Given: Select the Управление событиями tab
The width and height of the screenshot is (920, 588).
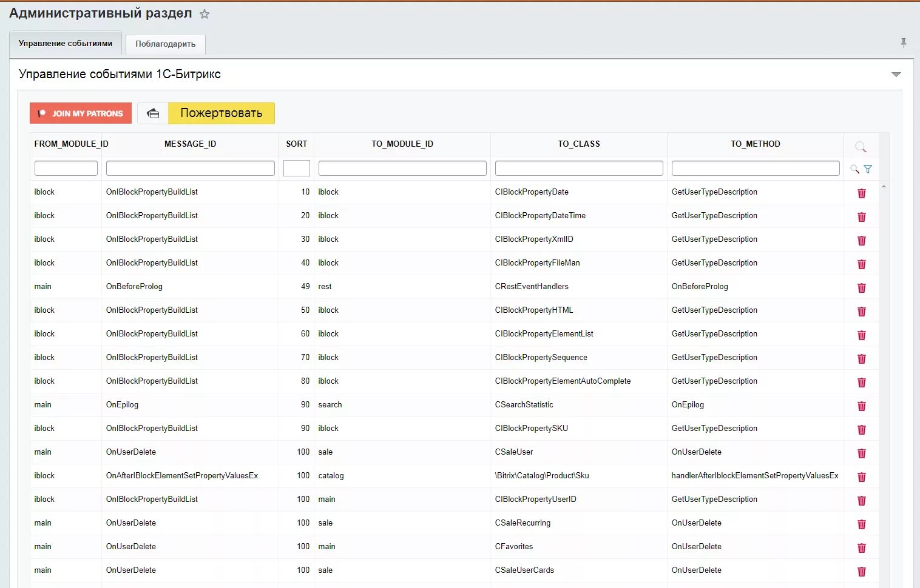Looking at the screenshot, I should pos(66,44).
